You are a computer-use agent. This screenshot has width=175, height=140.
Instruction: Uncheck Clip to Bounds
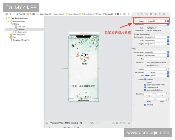(145, 87)
